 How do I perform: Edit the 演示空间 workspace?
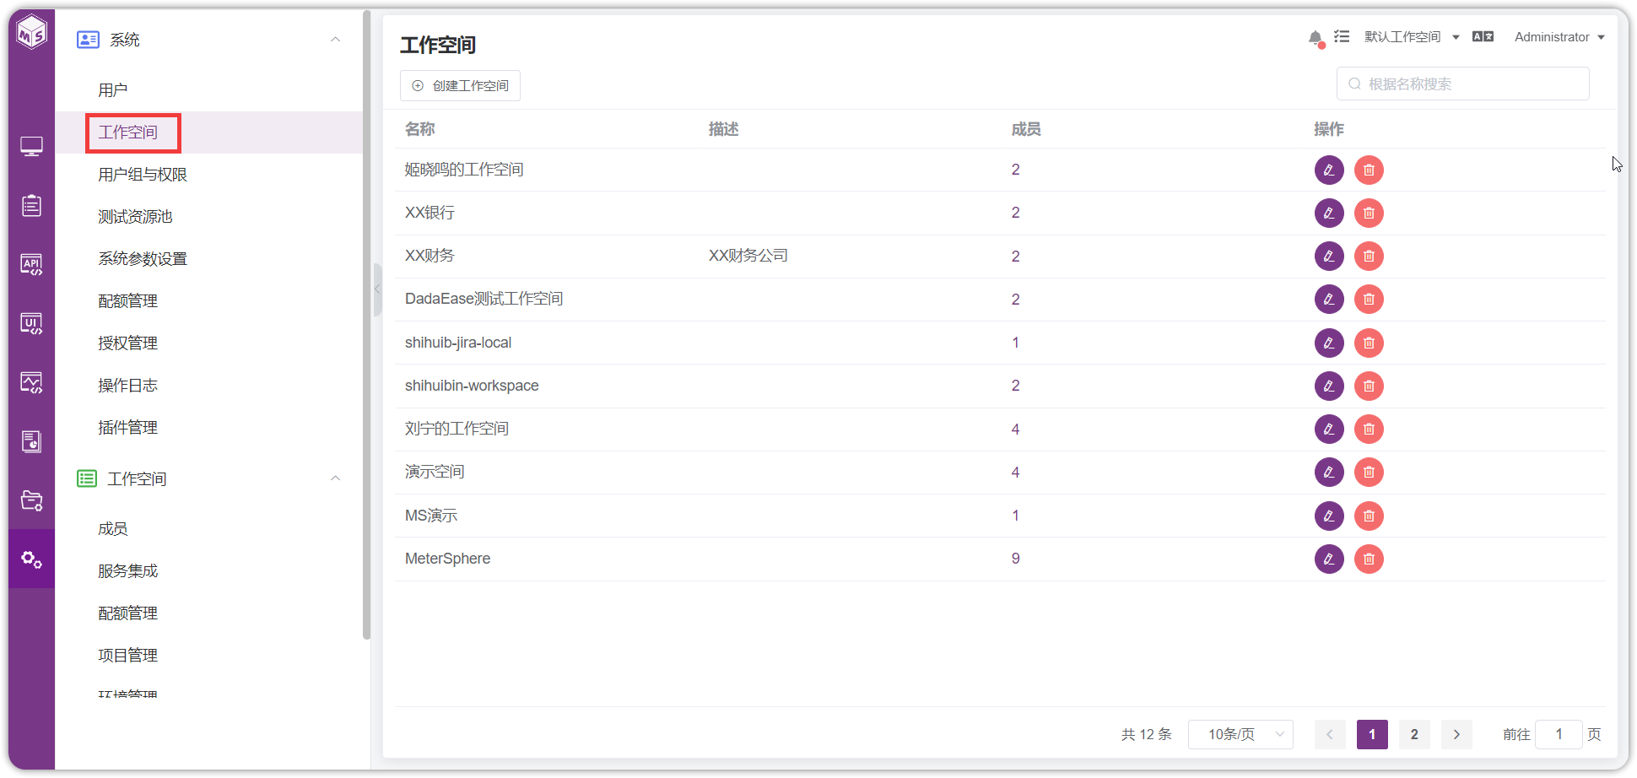click(x=1329, y=473)
